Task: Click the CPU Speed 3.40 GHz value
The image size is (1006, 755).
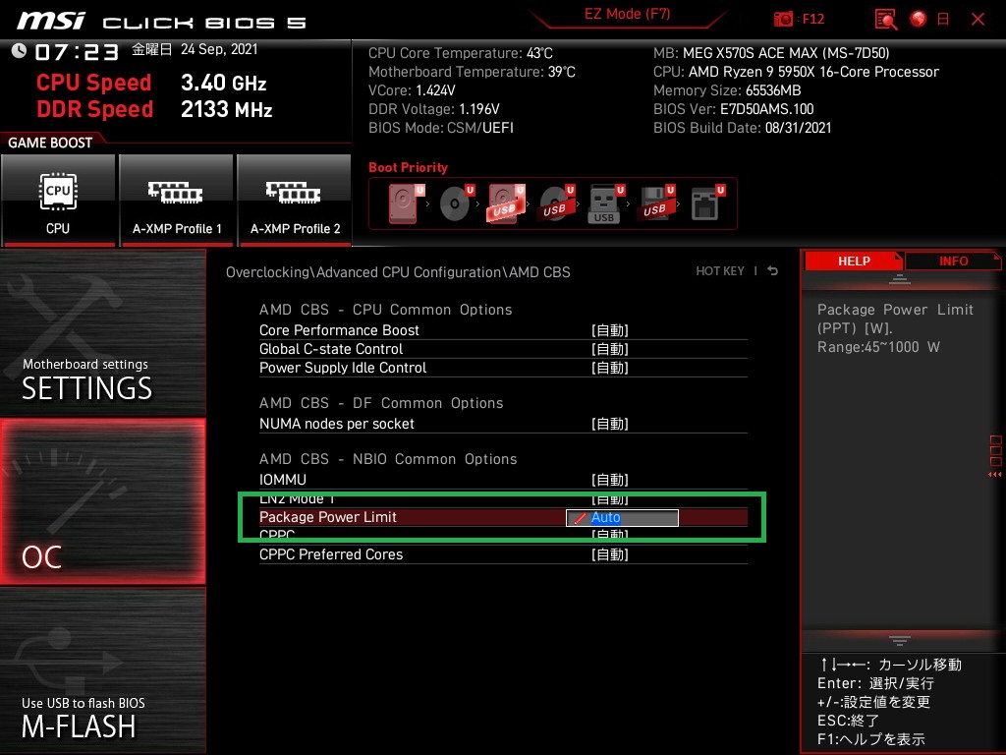Action: pos(223,83)
